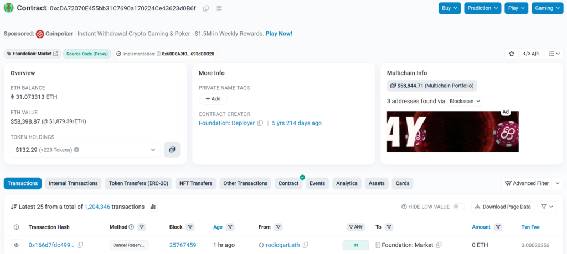This screenshot has width=567, height=254.
Task: Copy the contract address to clipboard
Action: coord(206,8)
